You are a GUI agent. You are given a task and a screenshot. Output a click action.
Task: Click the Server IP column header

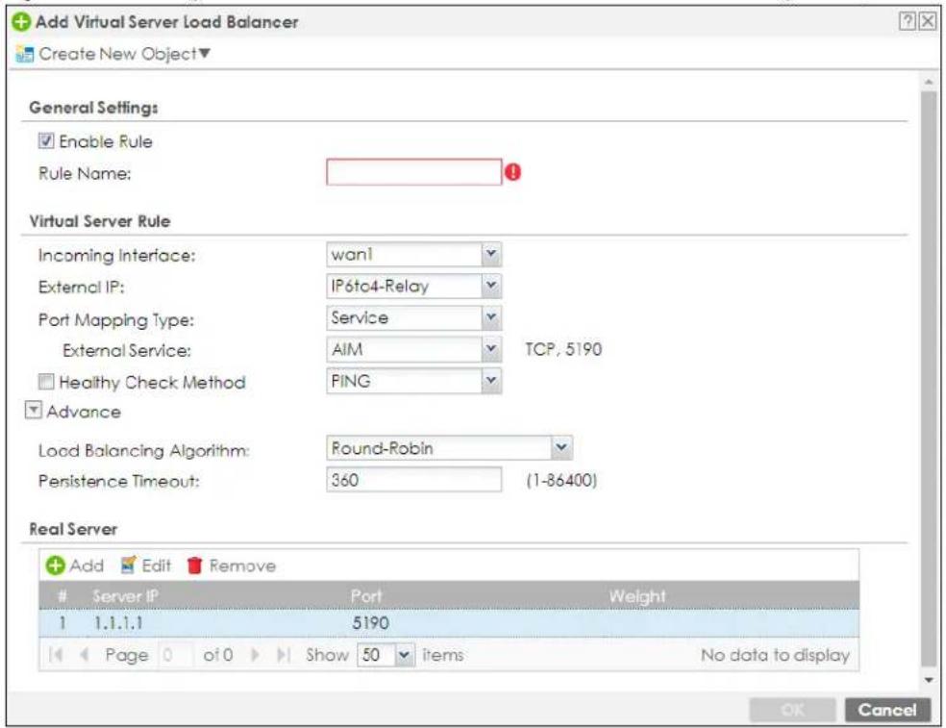[126, 596]
